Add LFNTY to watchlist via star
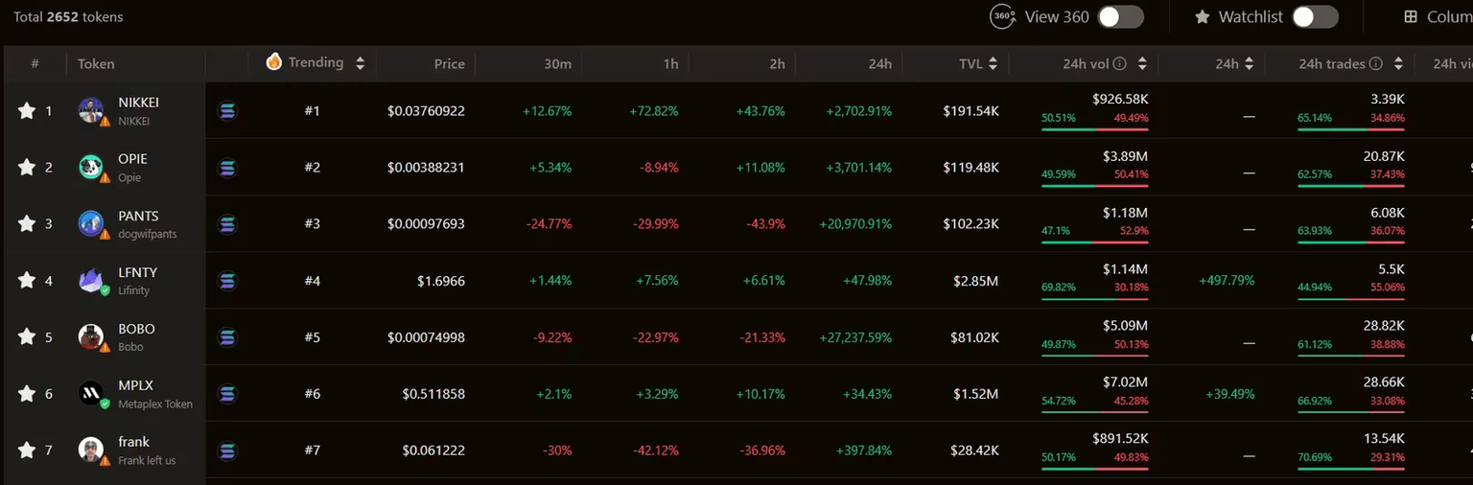 click(x=27, y=281)
